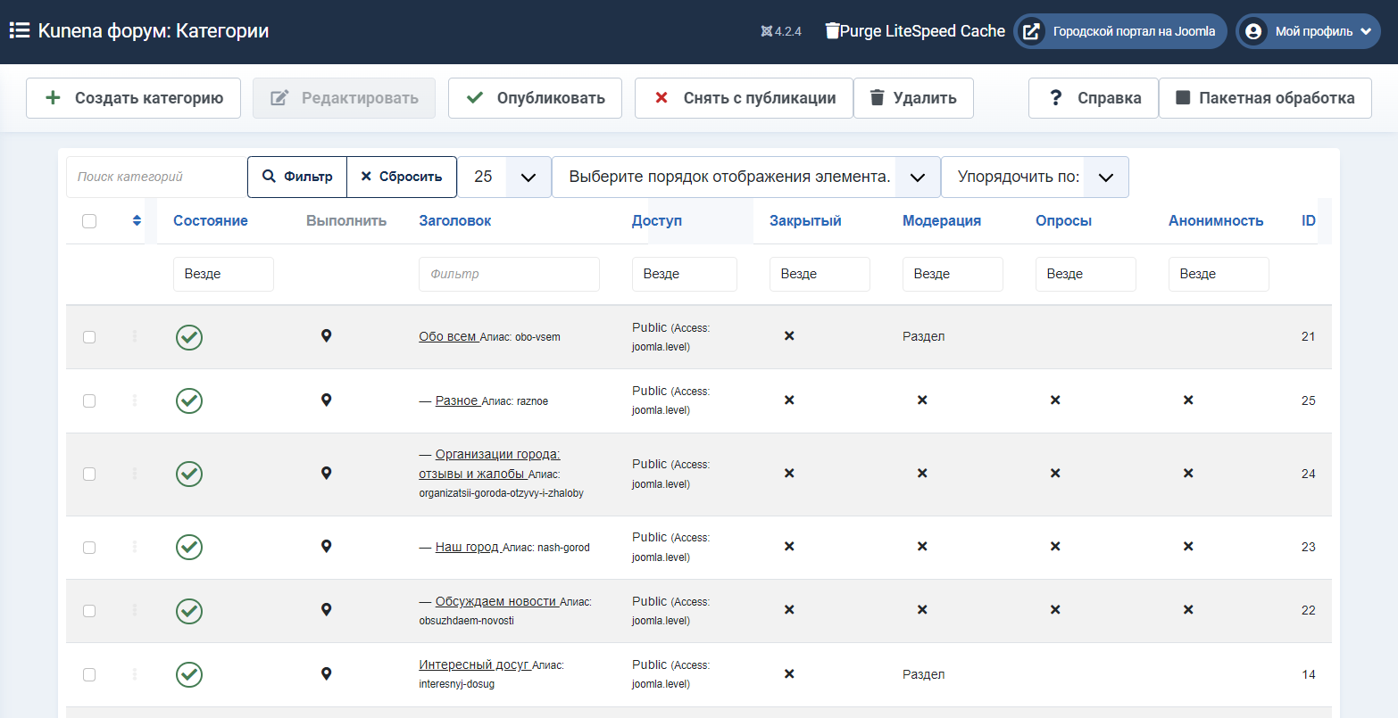
Task: Sort table by Модерация column header
Action: coord(941,220)
